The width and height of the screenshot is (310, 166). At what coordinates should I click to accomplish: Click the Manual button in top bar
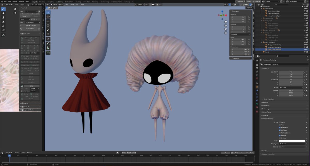tap(257, 1)
